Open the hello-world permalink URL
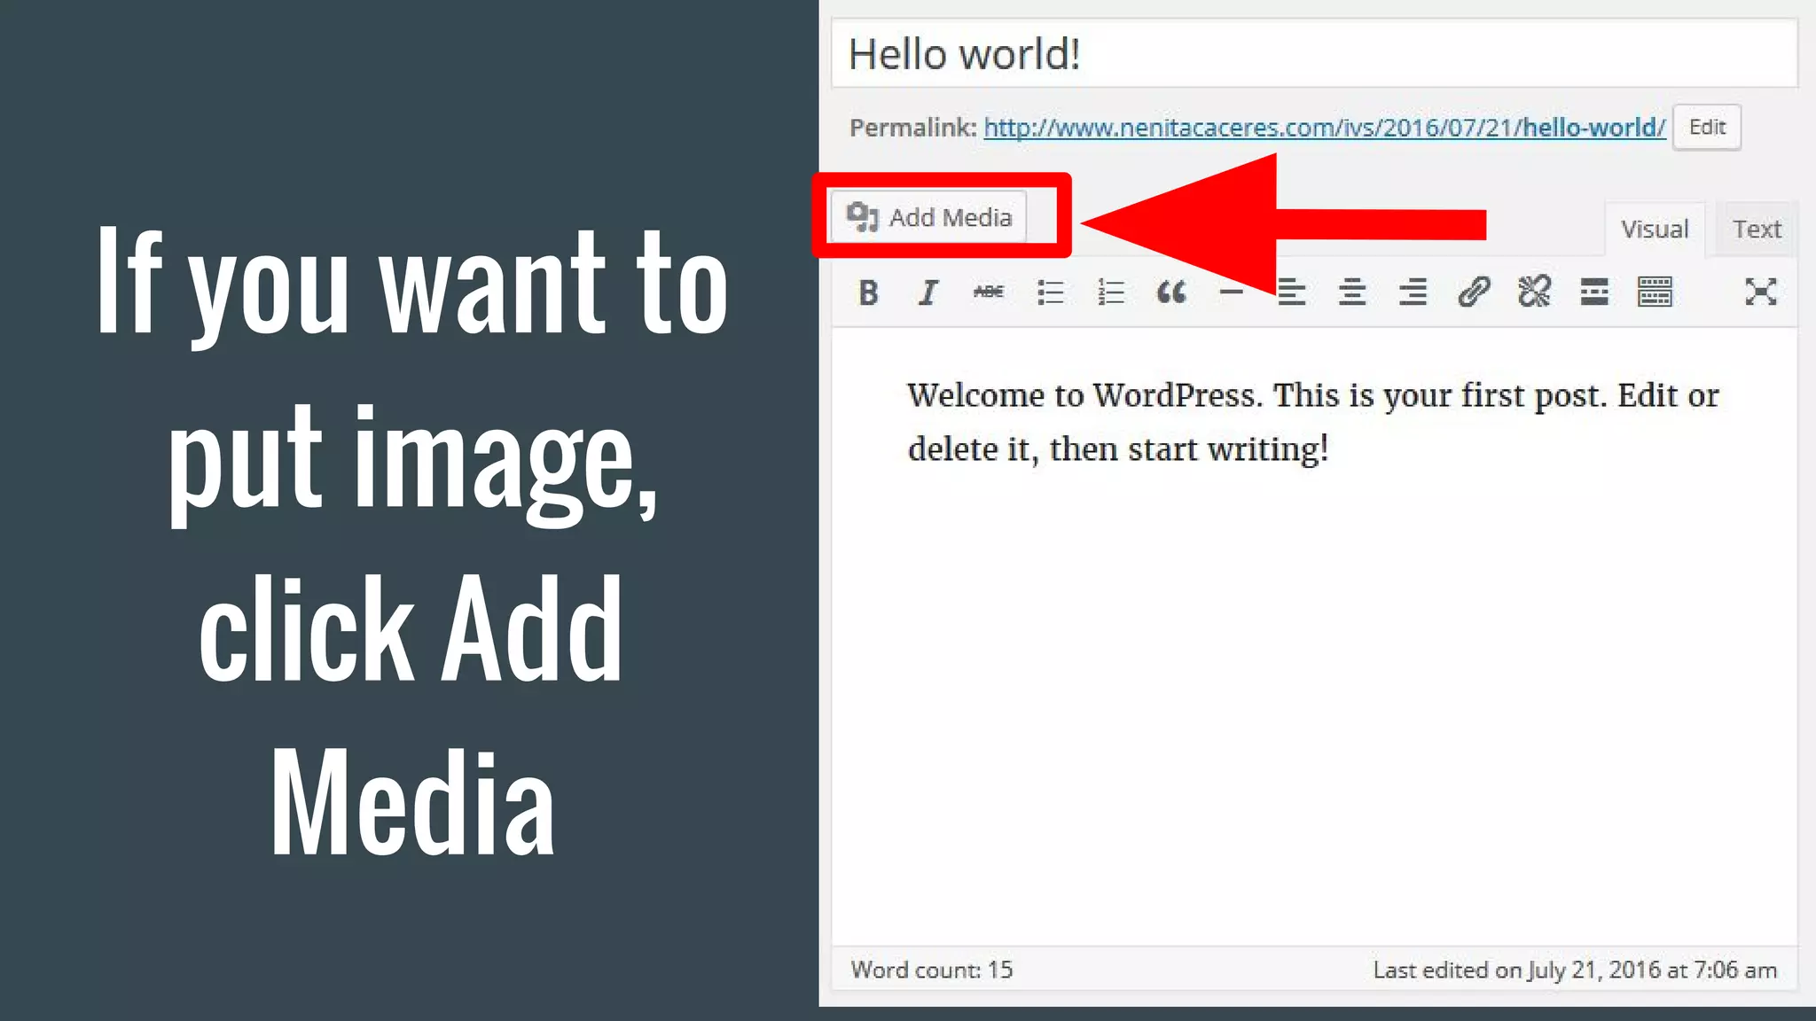This screenshot has height=1021, width=1816. [1325, 128]
